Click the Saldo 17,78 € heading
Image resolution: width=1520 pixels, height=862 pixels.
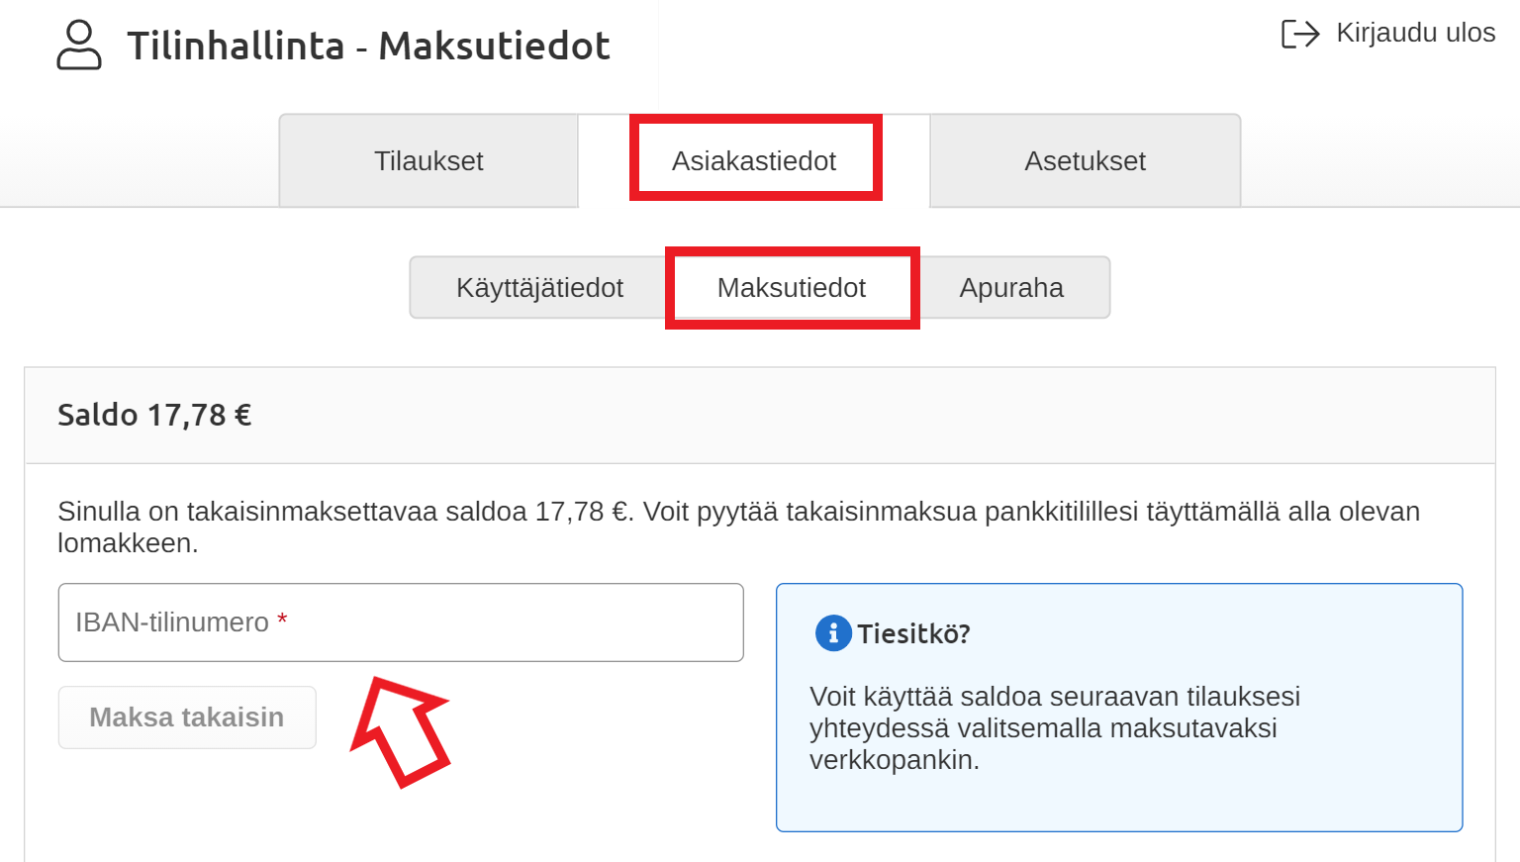point(154,415)
